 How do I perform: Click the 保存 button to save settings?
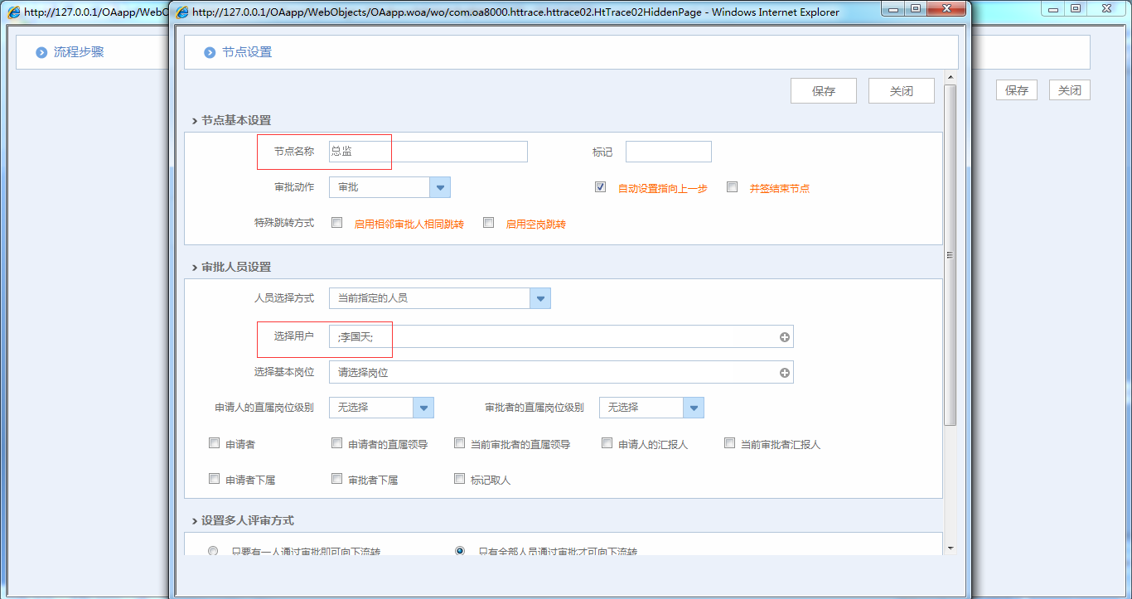coord(823,90)
